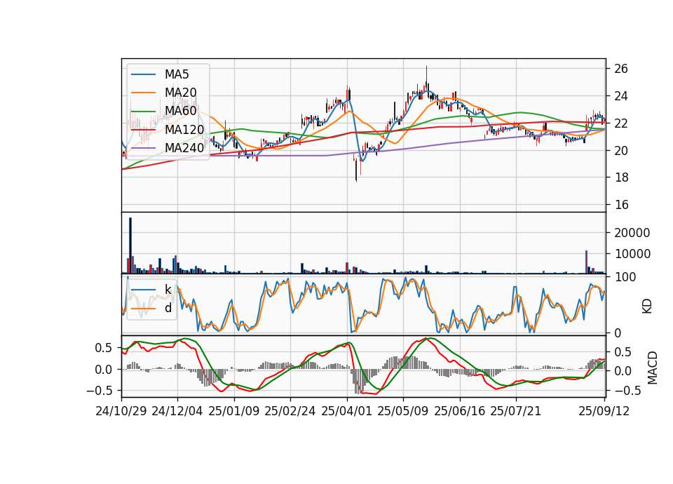Click the left MACD 0.0 tick label
The width and height of the screenshot is (673, 484).
pyautogui.click(x=104, y=370)
